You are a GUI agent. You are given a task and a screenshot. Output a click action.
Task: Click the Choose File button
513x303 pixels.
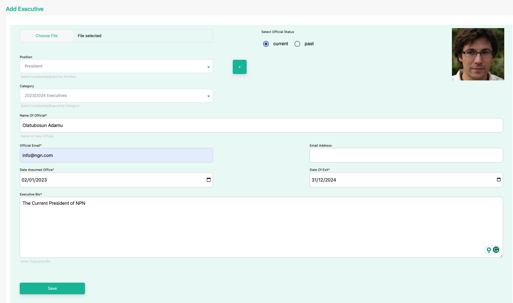[47, 36]
